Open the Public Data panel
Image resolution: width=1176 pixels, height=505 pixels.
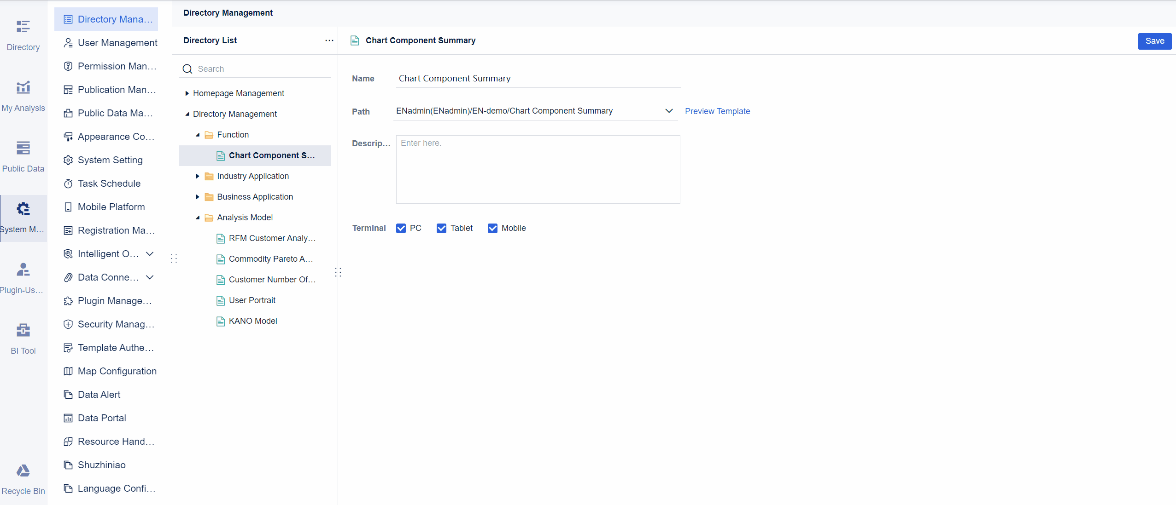23,154
